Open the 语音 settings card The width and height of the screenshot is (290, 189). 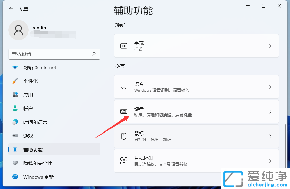(196, 87)
